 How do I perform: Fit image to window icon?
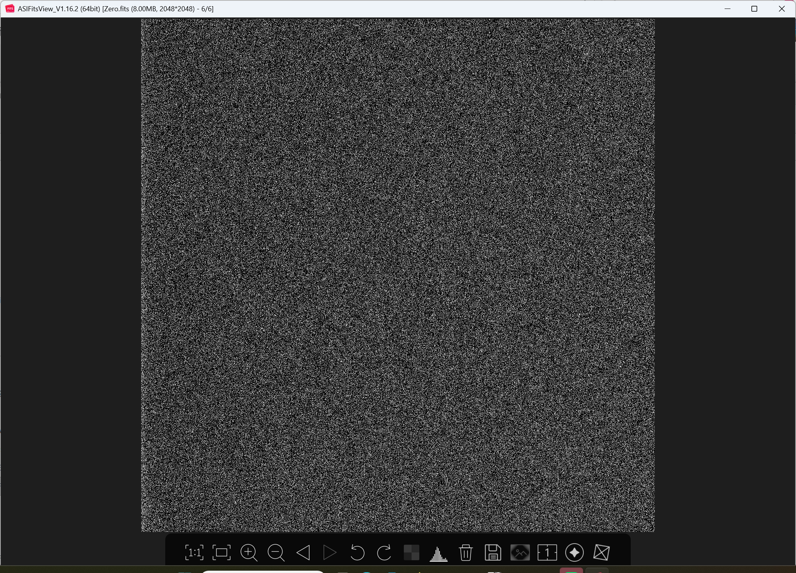pos(221,552)
